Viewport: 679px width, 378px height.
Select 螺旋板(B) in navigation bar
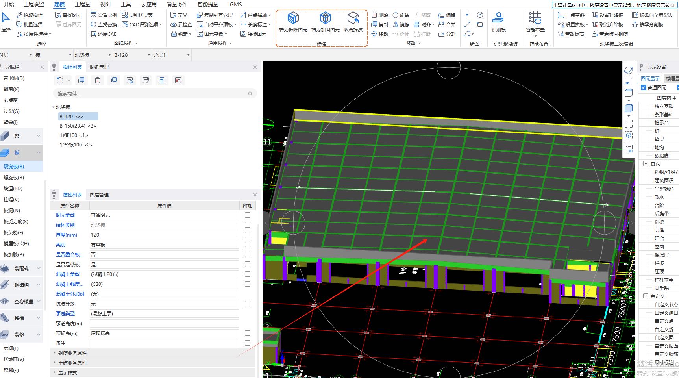point(13,178)
